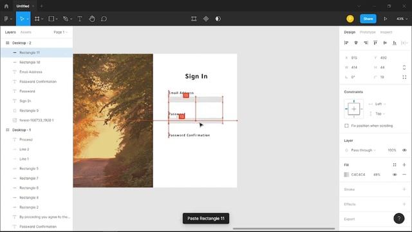The width and height of the screenshot is (412, 232).
Task: Select forest image layer
Action: (37, 121)
